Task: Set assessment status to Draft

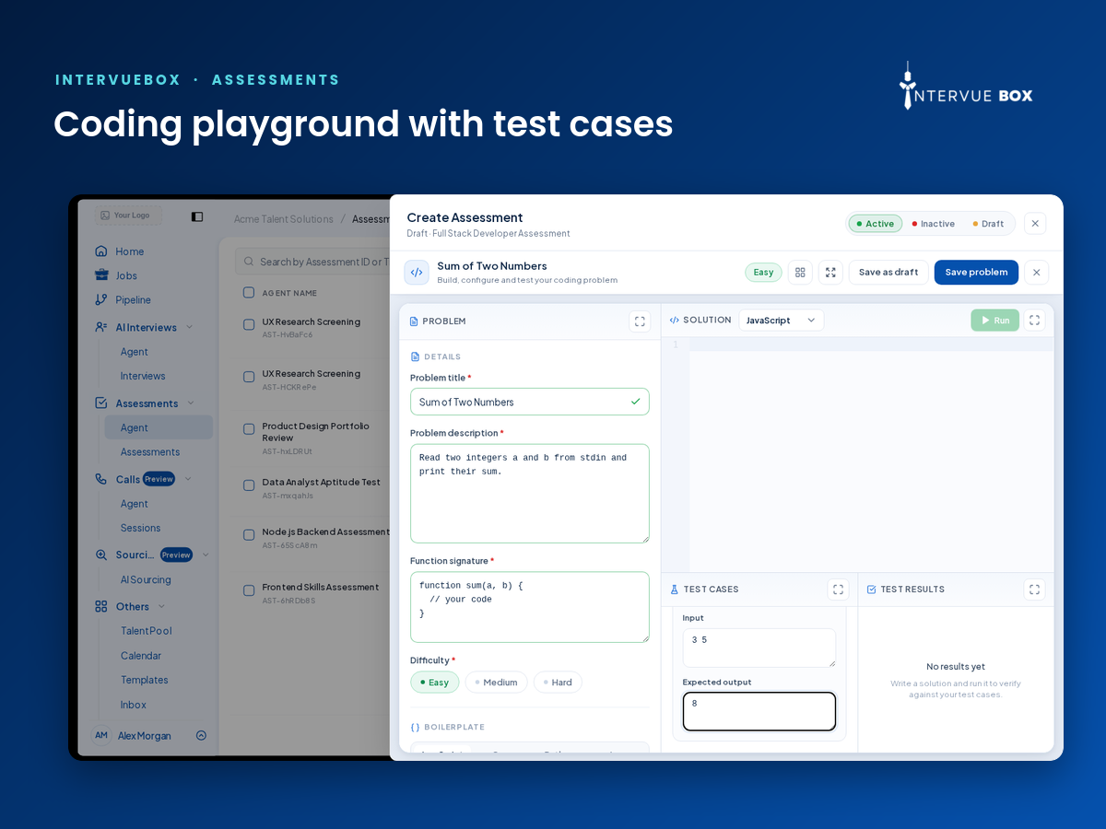Action: click(x=988, y=224)
